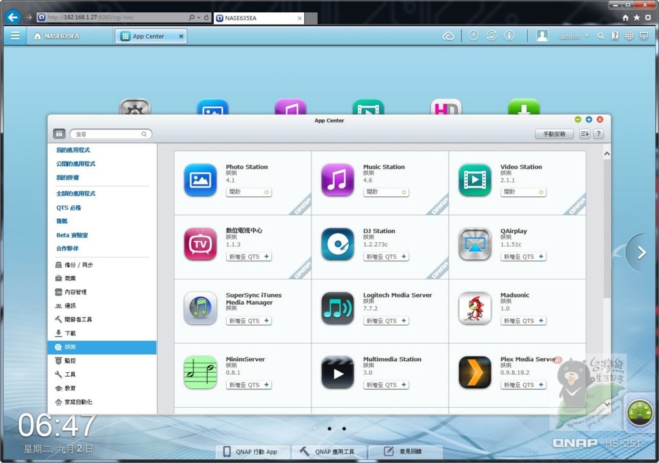Go to NASE635EA home desktop

(x=57, y=36)
